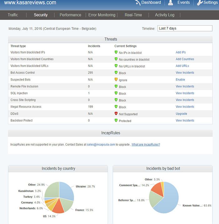
Task: Open the Timeline Last 7 days dropdown
Action: pyautogui.click(x=185, y=28)
